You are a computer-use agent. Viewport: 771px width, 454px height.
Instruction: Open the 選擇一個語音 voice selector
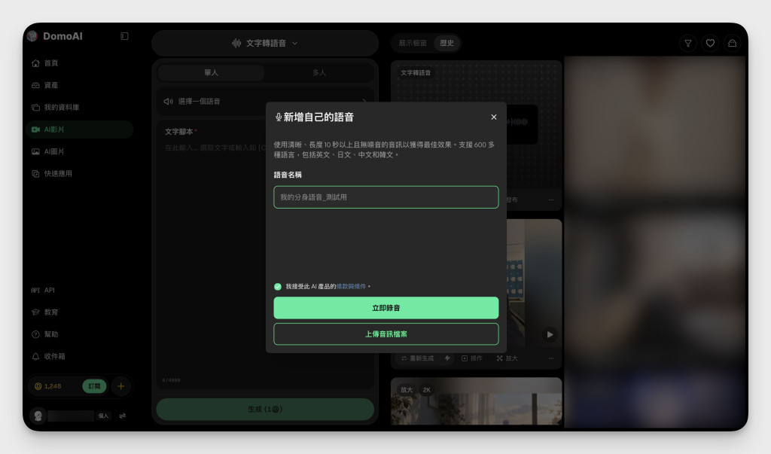pyautogui.click(x=265, y=102)
